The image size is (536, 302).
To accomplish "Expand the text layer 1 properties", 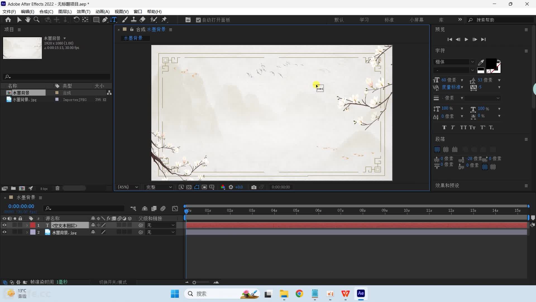I will pos(27,225).
